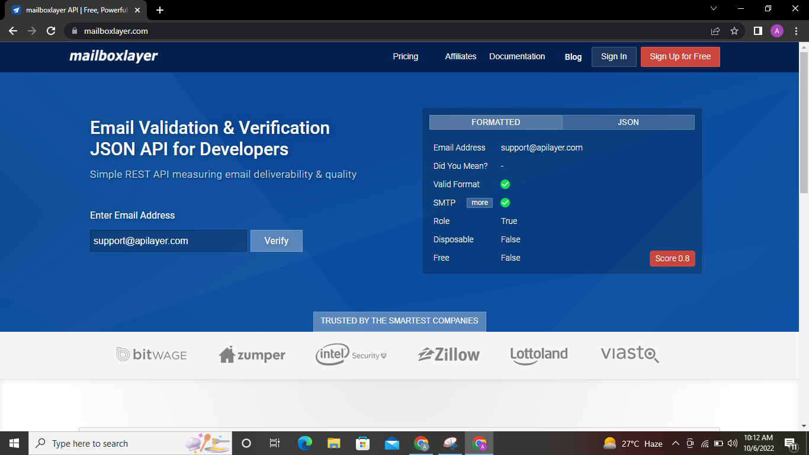Click the browser forward arrow
Viewport: 809px width, 455px height.
[32, 31]
